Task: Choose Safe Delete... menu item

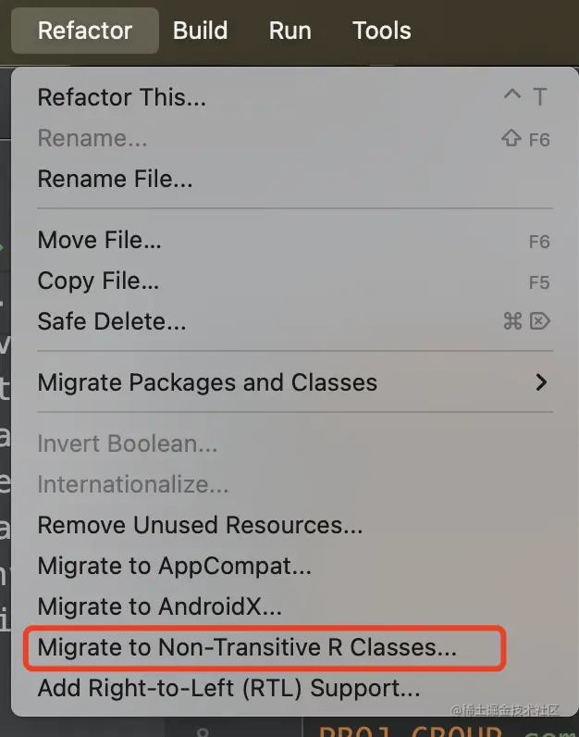Action: coord(295,321)
